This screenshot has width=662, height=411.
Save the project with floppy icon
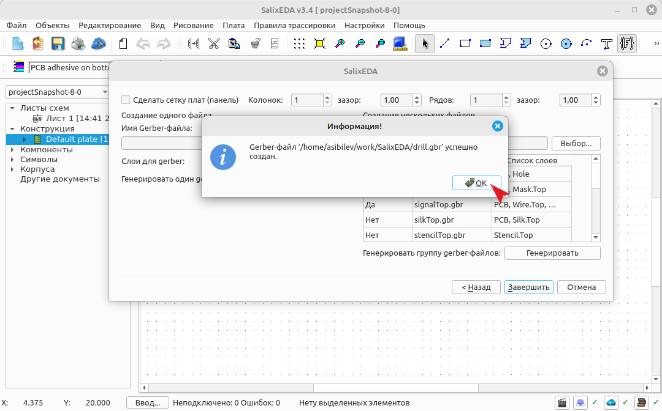[x=58, y=43]
